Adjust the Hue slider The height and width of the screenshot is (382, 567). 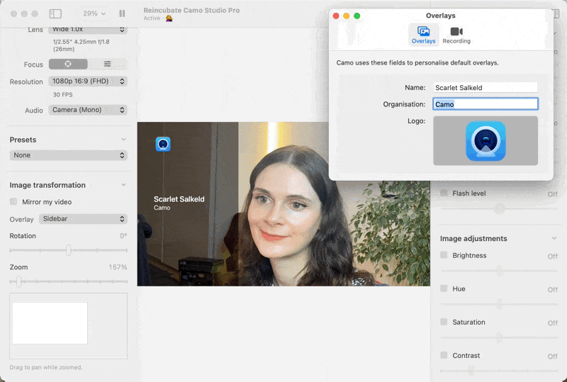[500, 304]
